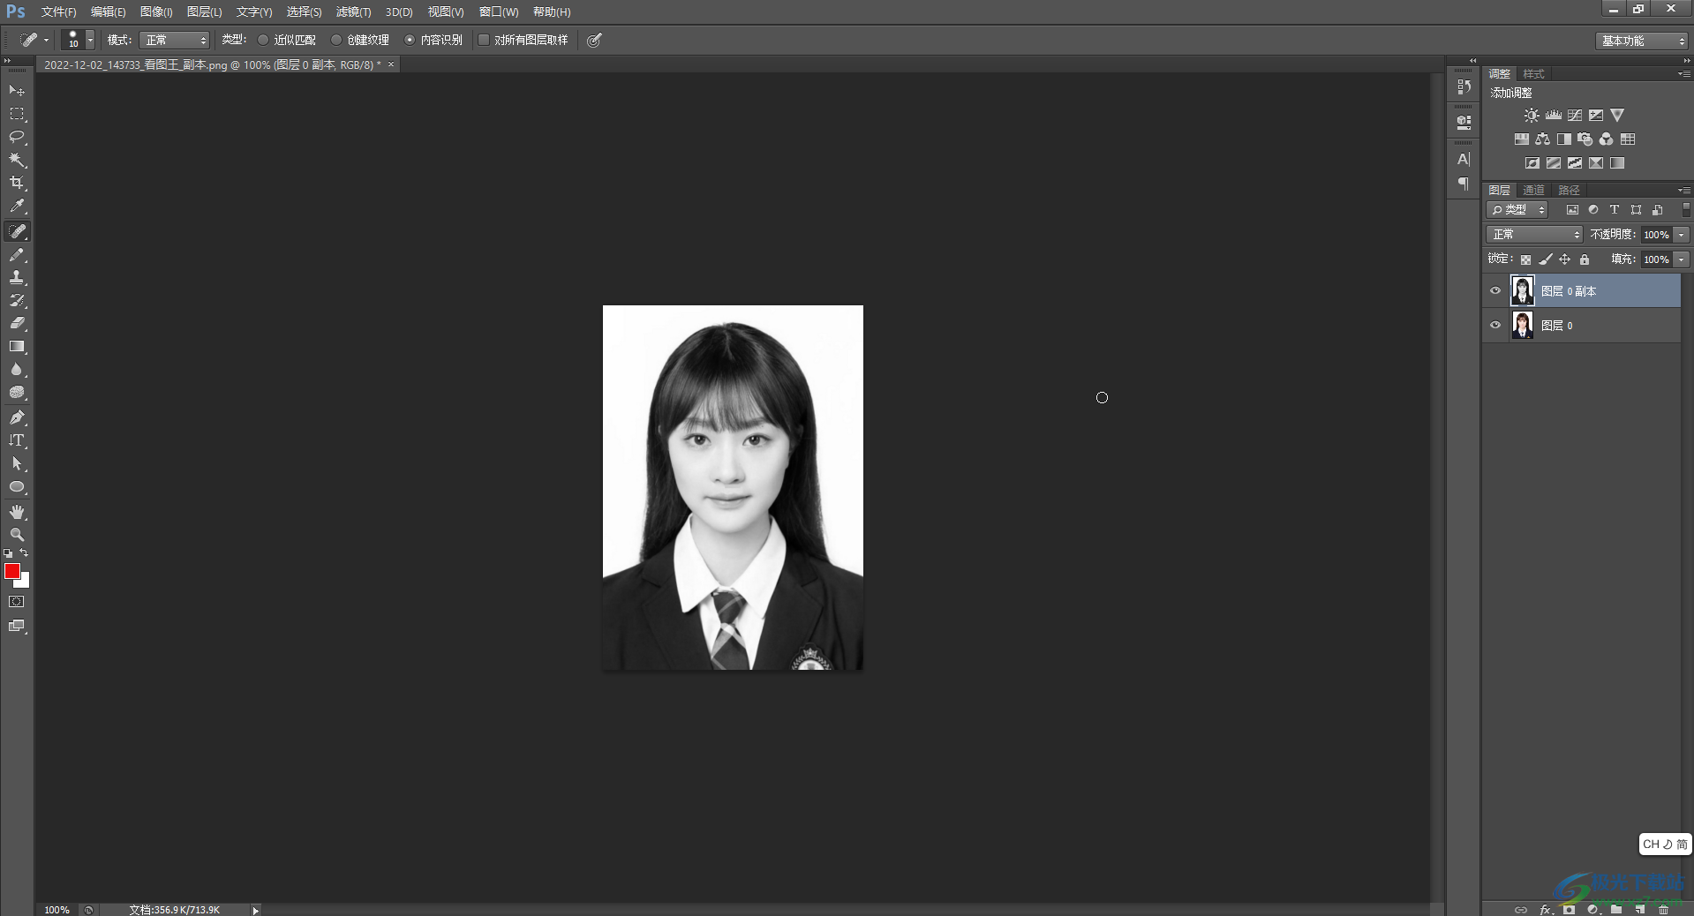The image size is (1694, 916).
Task: Select the 创建纹理 radio button
Action: [x=336, y=40]
